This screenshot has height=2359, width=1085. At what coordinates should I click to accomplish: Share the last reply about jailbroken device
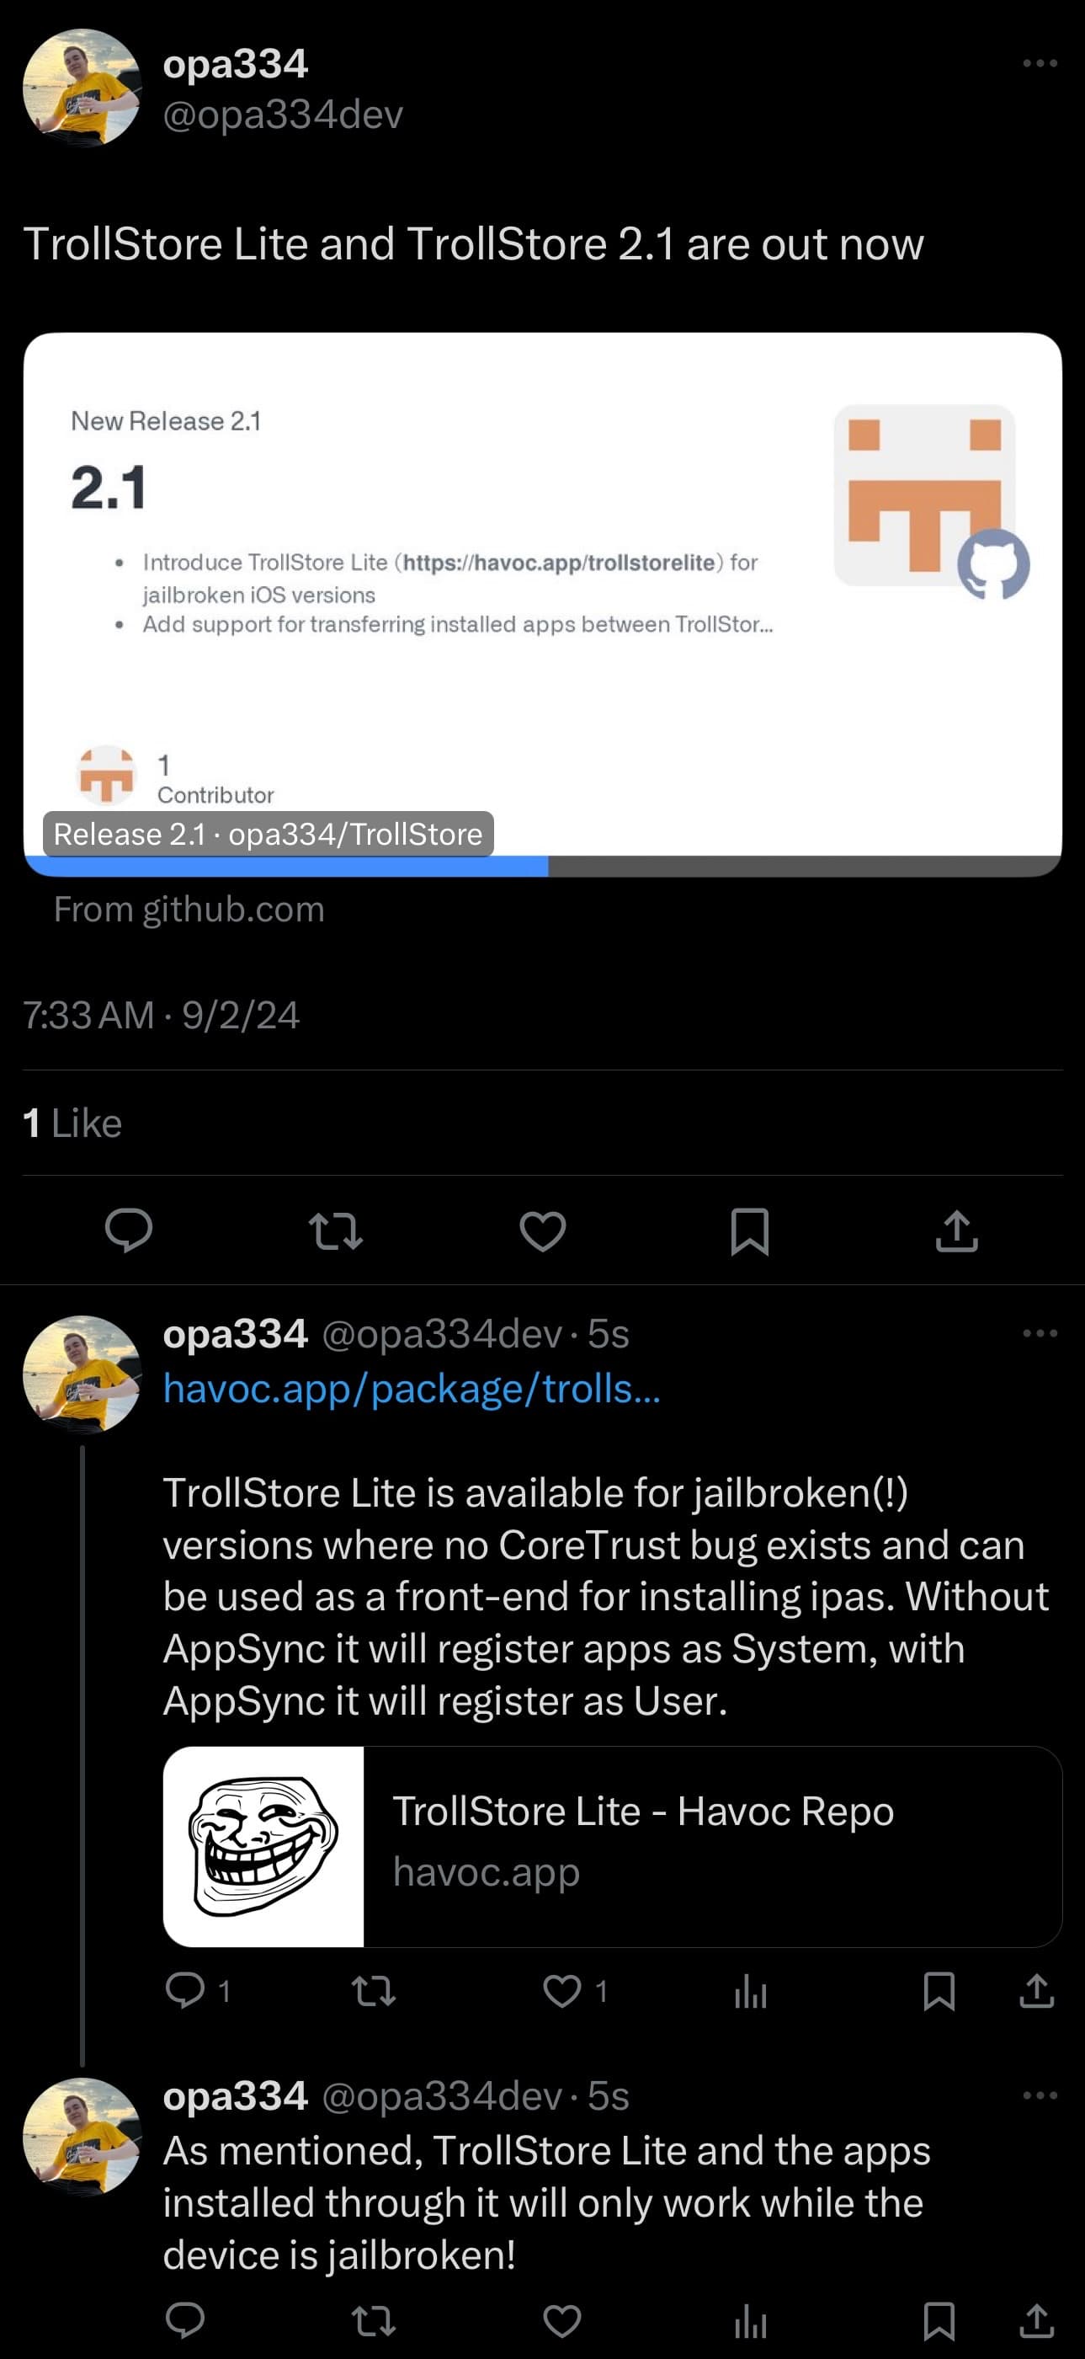pyautogui.click(x=1036, y=2321)
